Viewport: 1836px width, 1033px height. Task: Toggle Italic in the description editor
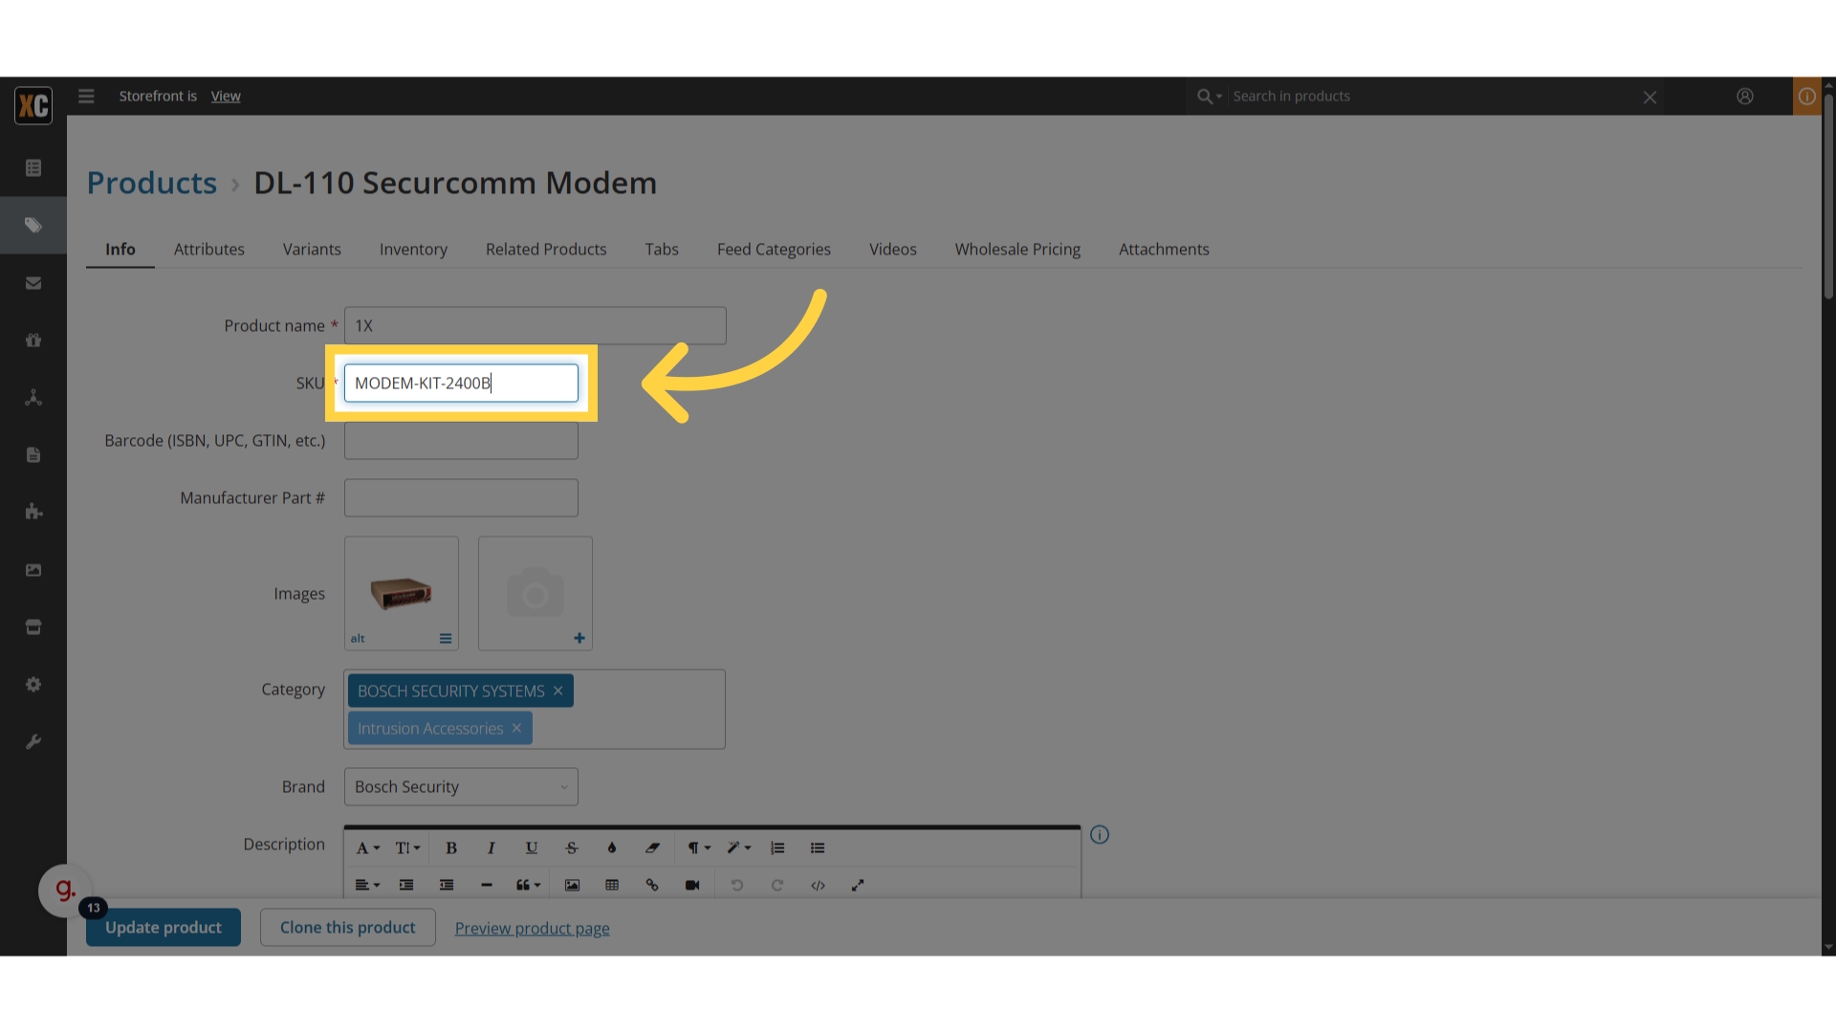coord(492,847)
